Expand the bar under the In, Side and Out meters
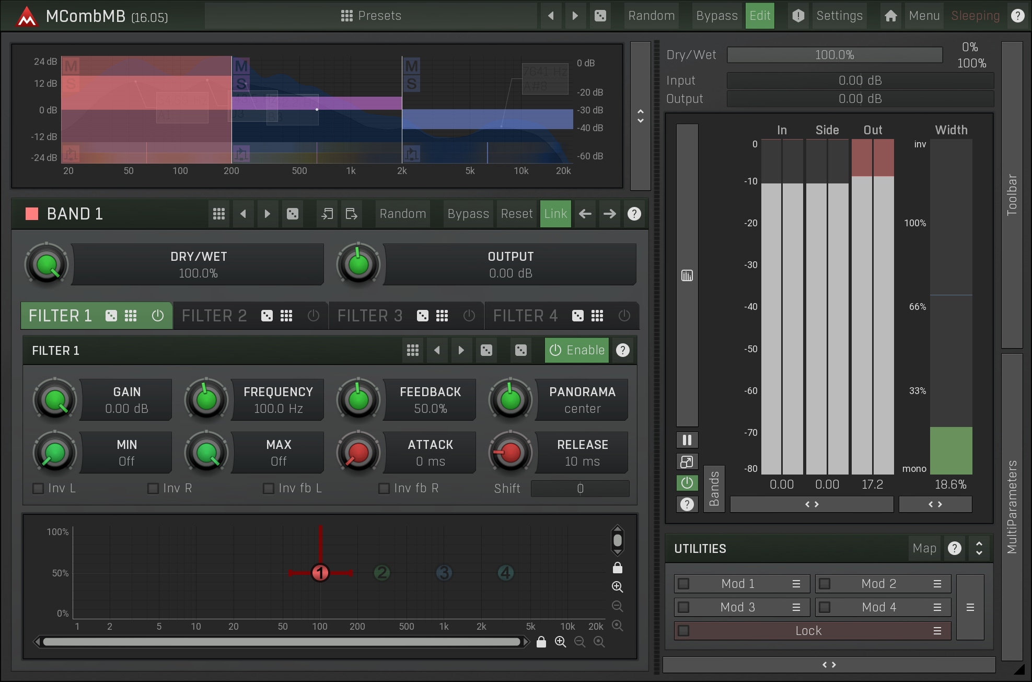The height and width of the screenshot is (682, 1032). coord(811,504)
